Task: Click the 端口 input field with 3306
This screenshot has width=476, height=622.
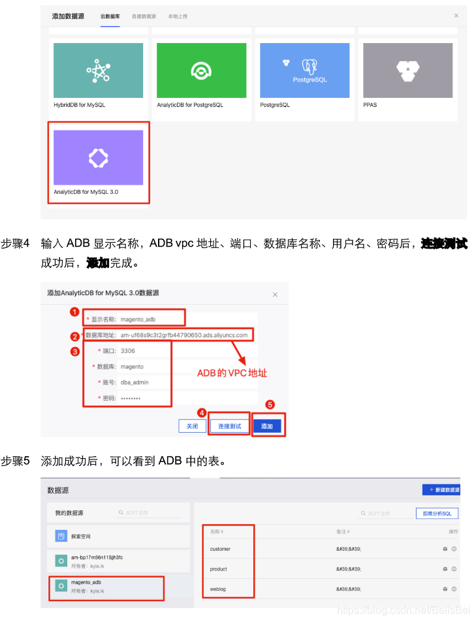Action: [x=188, y=351]
